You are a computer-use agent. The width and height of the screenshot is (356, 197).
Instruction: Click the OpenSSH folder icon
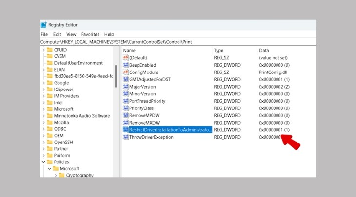point(49,142)
